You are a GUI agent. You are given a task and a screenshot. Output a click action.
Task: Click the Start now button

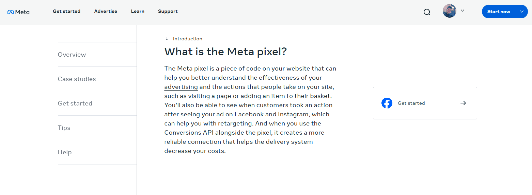(499, 12)
